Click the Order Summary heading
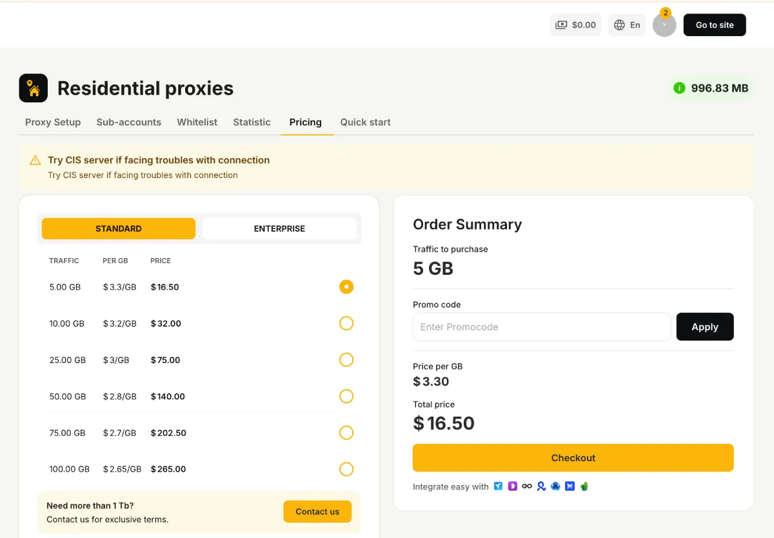The image size is (774, 538). pyautogui.click(x=467, y=224)
